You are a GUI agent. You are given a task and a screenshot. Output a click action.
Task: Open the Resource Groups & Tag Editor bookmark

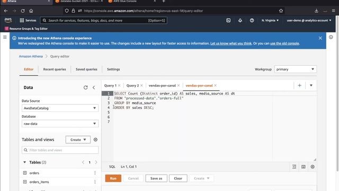[26, 29]
